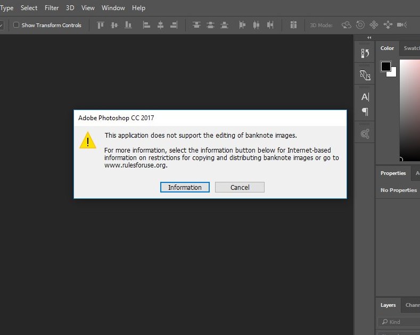
Task: Open the Paragraph panel icon
Action: tap(365, 111)
